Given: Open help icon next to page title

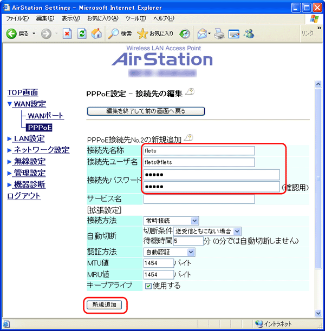Looking at the screenshot, I should click(190, 92).
